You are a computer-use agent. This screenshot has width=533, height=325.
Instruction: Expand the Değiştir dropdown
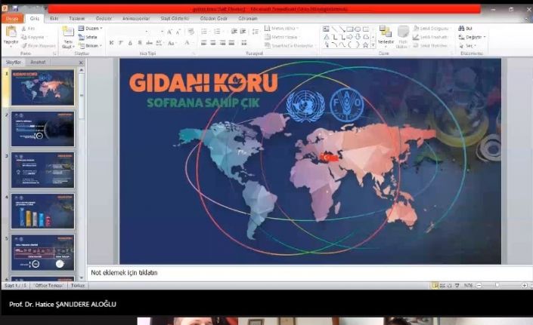pyautogui.click(x=474, y=36)
